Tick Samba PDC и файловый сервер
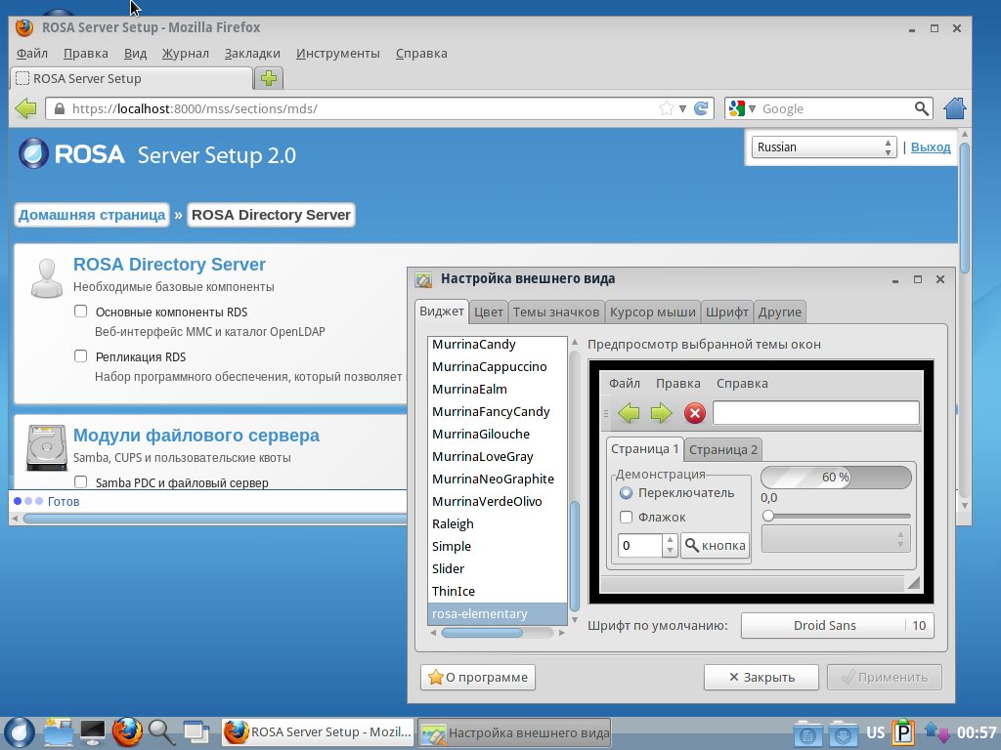Image resolution: width=1001 pixels, height=750 pixels. point(81,482)
